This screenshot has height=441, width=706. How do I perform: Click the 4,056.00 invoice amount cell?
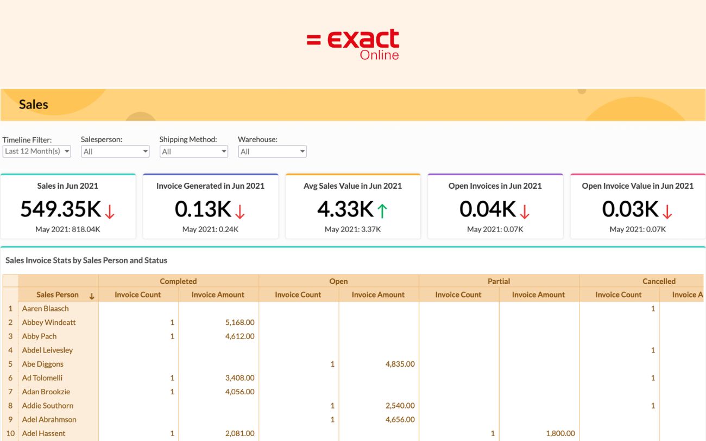pos(239,392)
